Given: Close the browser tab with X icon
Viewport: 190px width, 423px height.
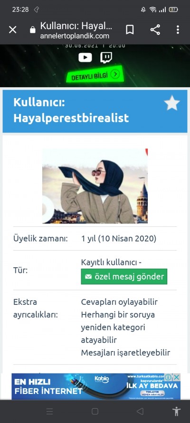Looking at the screenshot, I should pyautogui.click(x=13, y=30).
